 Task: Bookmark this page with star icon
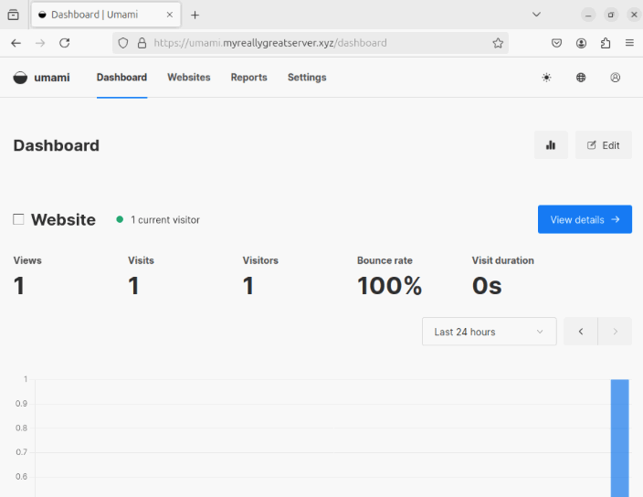(498, 43)
